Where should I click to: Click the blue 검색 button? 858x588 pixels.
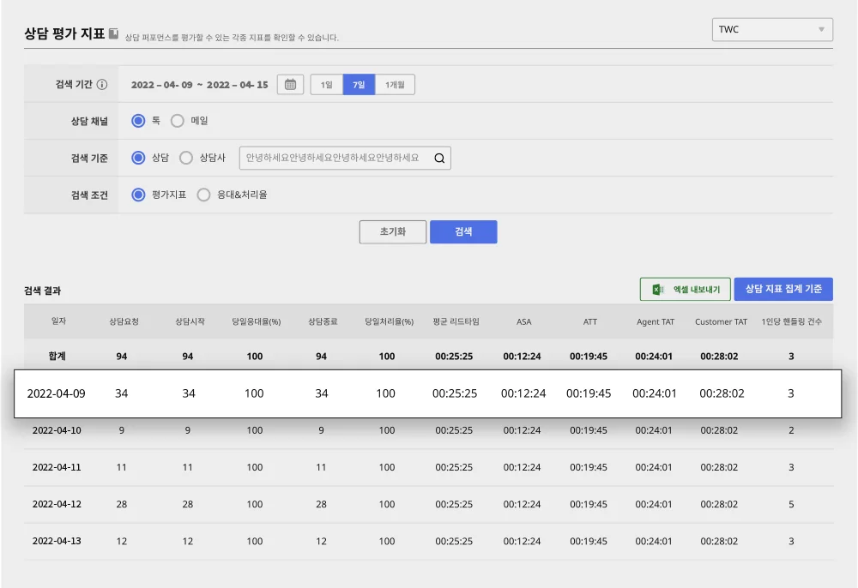point(463,232)
